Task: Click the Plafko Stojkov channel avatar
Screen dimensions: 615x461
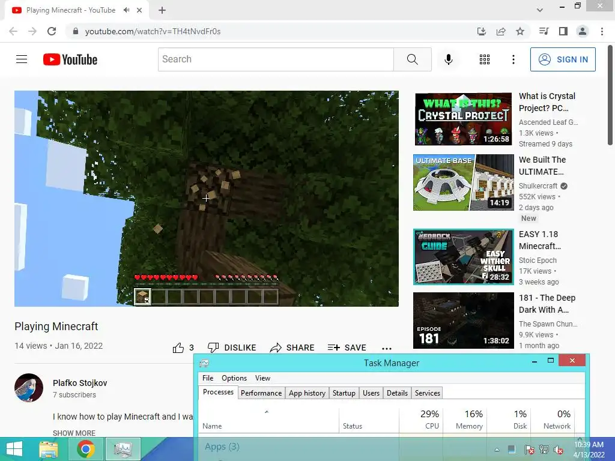Action: [x=29, y=388]
